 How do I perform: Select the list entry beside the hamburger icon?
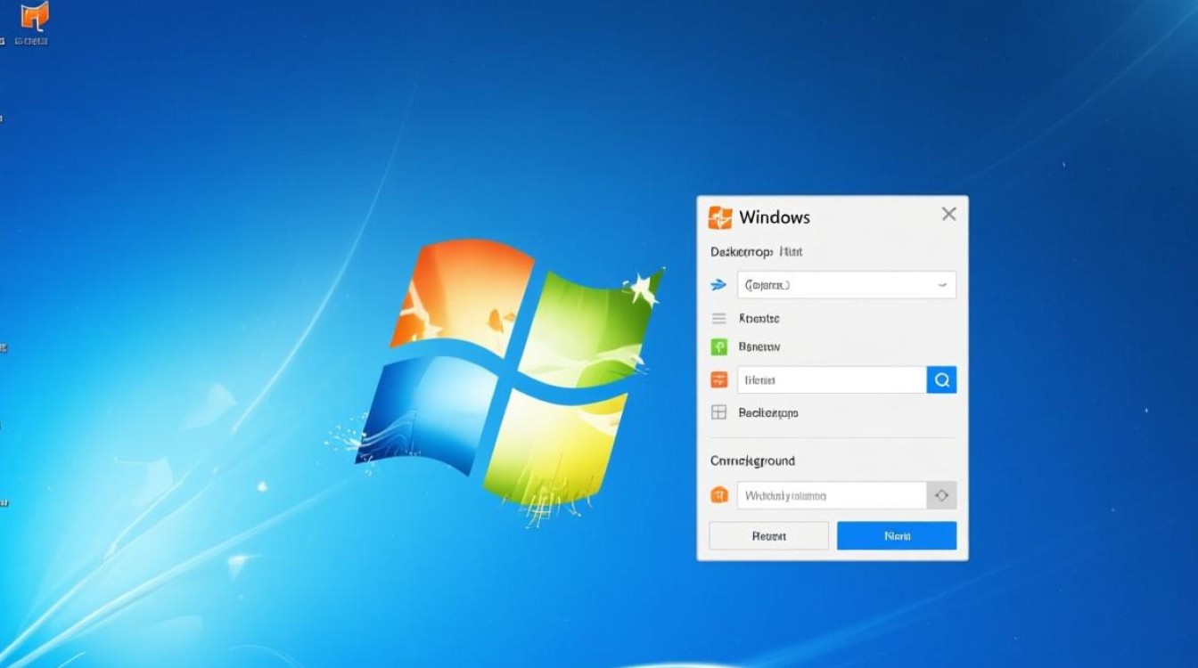click(759, 318)
